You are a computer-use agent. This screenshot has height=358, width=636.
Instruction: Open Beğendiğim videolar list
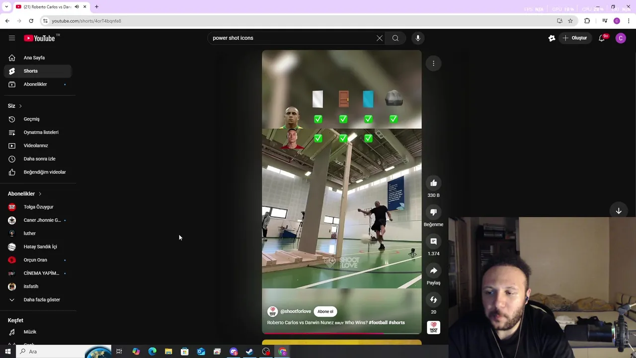38,172
